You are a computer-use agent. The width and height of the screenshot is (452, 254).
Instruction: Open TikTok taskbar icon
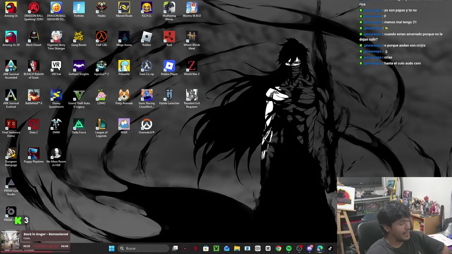pyautogui.click(x=330, y=248)
